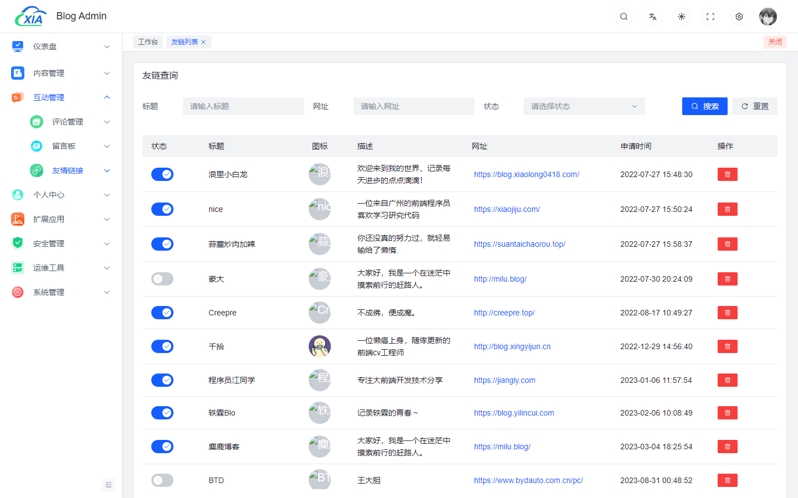Image resolution: width=798 pixels, height=498 pixels.
Task: Click the 评论管理 green icon
Action: coord(37,122)
